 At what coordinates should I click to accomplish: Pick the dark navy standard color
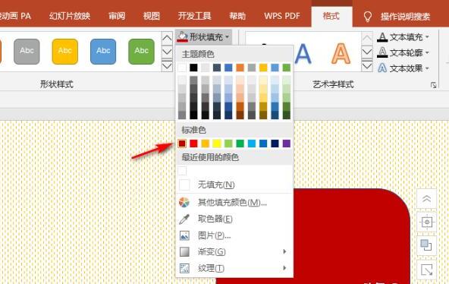click(275, 144)
